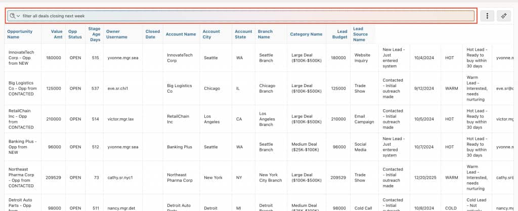Sort by Opportunity Name column header

pos(20,34)
